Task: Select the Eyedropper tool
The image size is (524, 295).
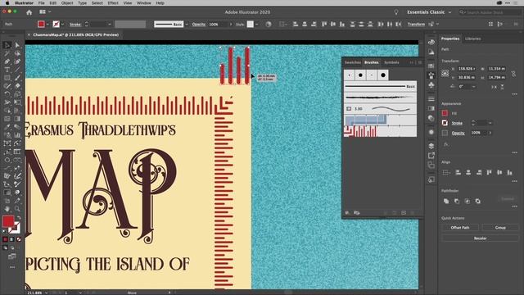Action: click(7, 127)
